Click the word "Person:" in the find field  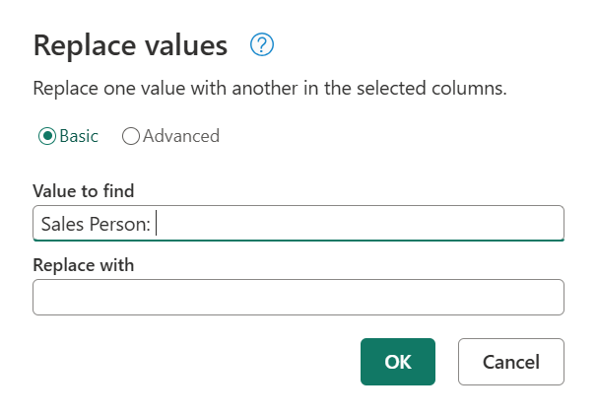pos(119,225)
